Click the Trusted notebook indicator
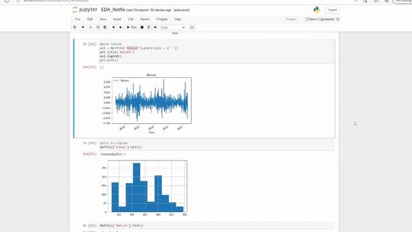This screenshot has width=412, height=232. point(291,19)
